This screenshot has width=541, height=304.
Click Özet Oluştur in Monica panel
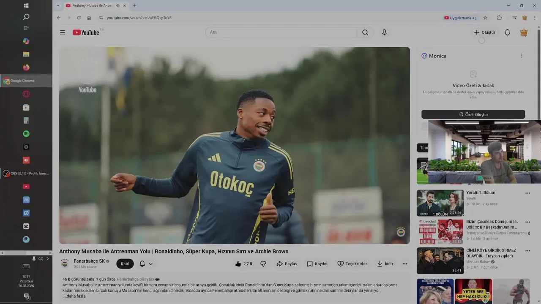(473, 114)
